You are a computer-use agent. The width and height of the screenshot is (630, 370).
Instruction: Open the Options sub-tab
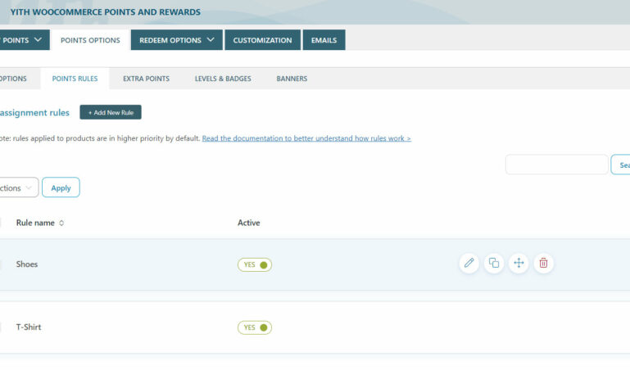(13, 79)
